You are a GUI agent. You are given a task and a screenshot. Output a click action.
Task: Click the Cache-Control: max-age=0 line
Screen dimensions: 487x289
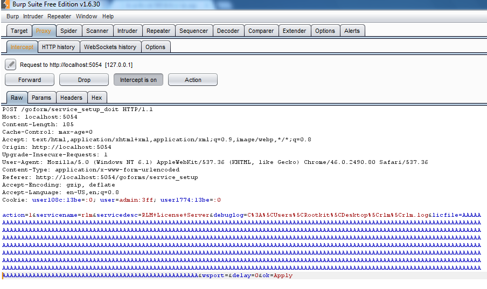click(x=47, y=132)
